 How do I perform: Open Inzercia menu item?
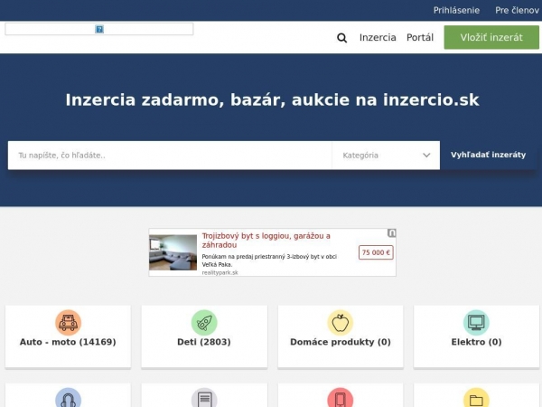378,37
